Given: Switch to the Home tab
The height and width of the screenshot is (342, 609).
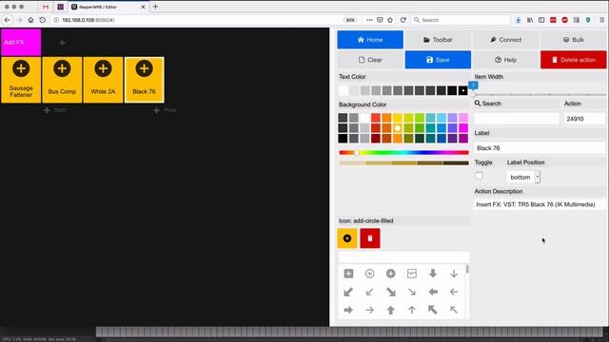Looking at the screenshot, I should [370, 40].
